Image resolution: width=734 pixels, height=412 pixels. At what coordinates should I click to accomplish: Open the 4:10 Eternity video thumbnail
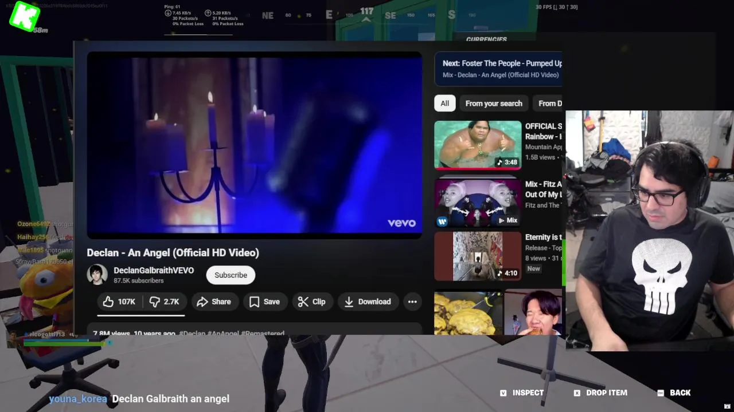[478, 256]
